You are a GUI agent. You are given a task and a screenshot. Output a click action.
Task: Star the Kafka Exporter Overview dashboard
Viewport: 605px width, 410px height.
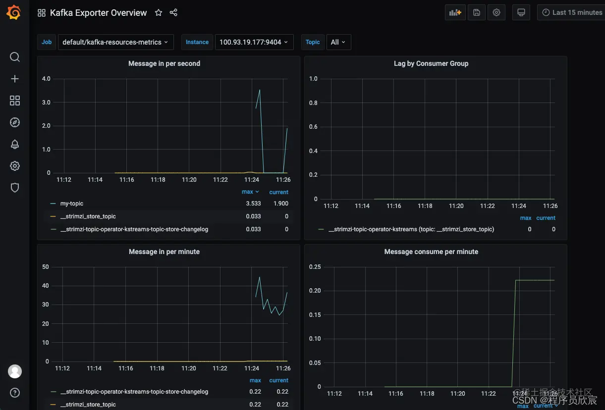coord(159,12)
